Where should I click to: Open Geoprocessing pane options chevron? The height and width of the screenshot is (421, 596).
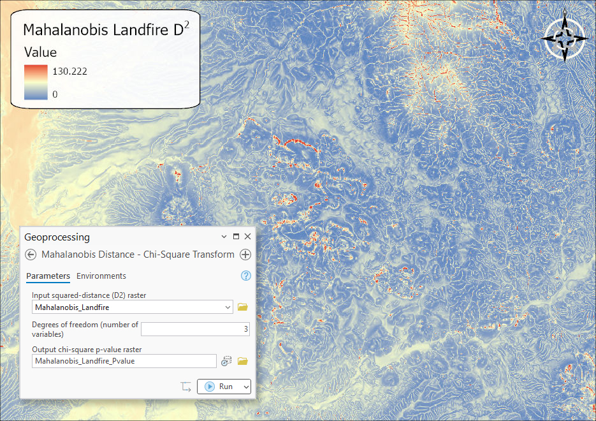224,237
